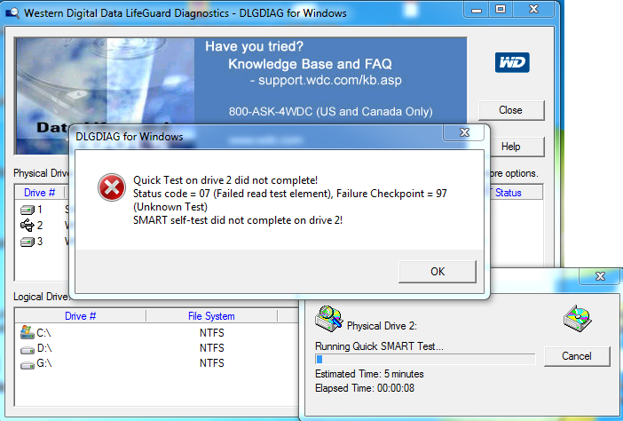Select the USB physical drive 2 icon
This screenshot has width=623, height=421.
(x=28, y=225)
